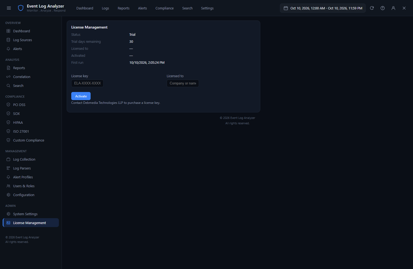The width and height of the screenshot is (413, 269).
Task: Click the Search magnifier icon in sidebar
Action: click(x=8, y=86)
